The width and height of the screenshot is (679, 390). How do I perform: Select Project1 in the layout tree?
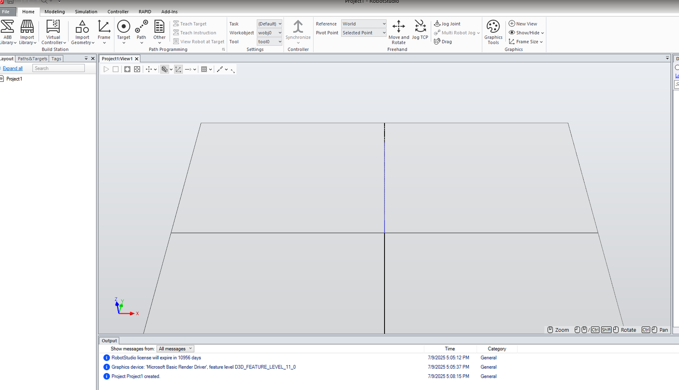click(14, 79)
